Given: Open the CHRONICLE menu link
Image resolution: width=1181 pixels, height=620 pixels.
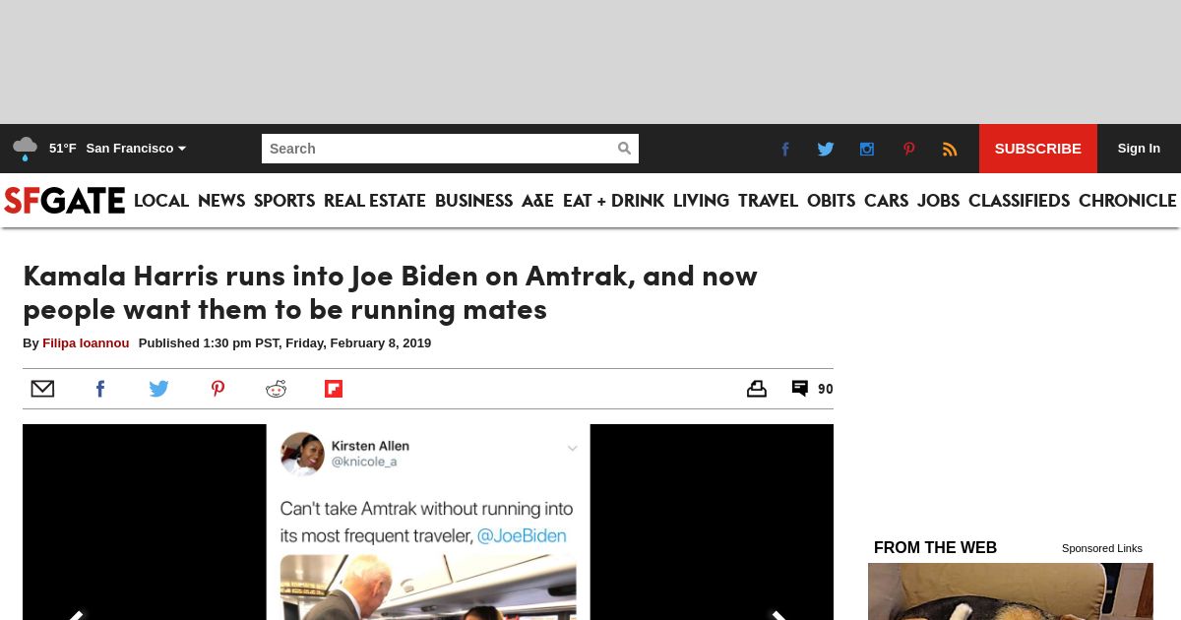Looking at the screenshot, I should 1127,201.
